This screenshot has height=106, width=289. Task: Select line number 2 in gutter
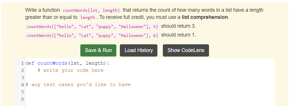[22, 71]
